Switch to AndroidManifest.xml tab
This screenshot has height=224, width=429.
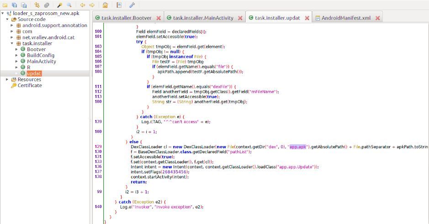(x=346, y=18)
